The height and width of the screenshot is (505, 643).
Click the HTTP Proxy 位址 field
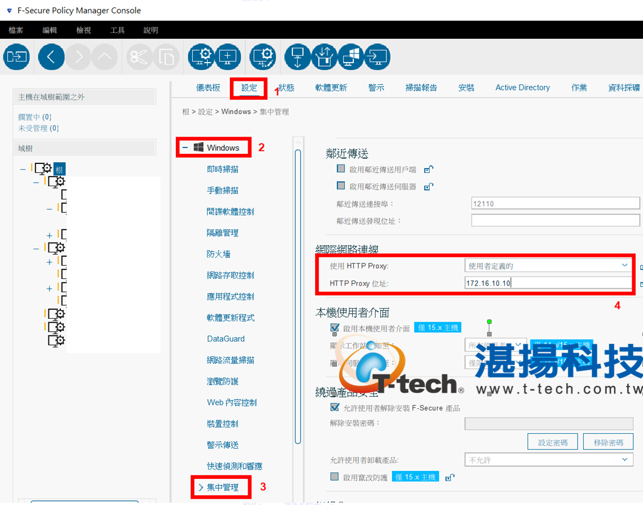[x=549, y=283]
